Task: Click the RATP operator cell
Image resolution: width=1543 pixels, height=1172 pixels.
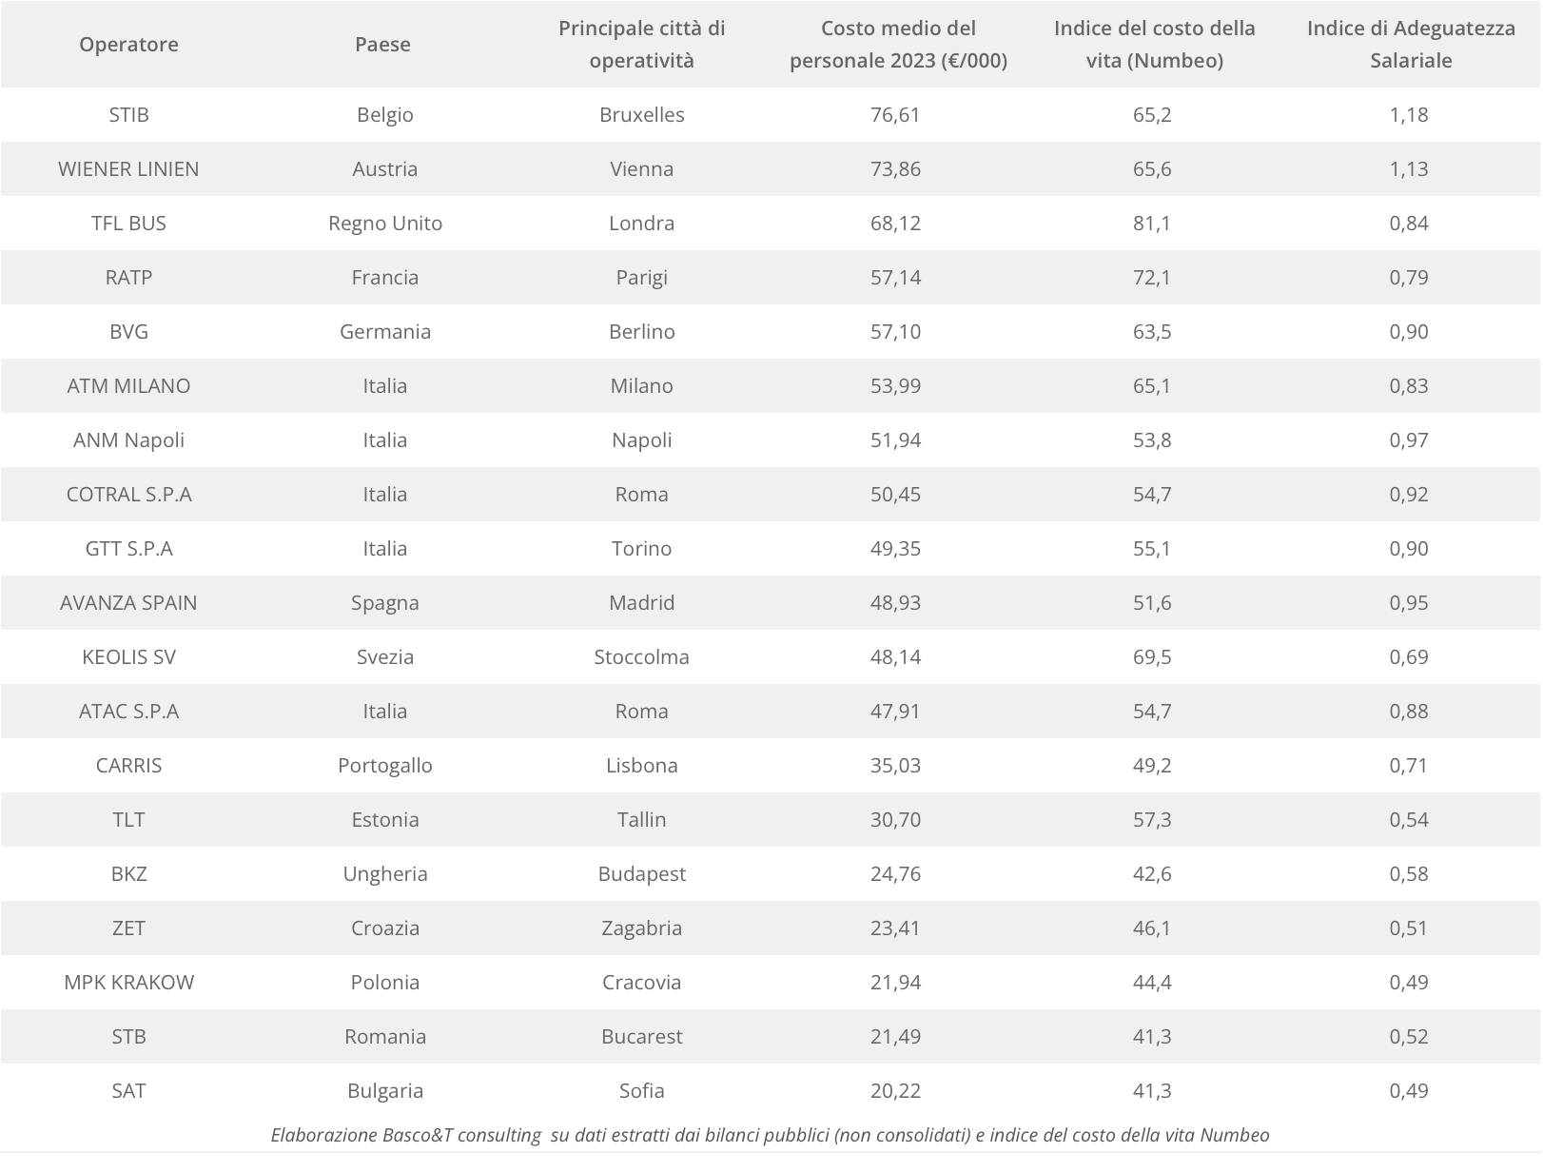Action: click(128, 278)
